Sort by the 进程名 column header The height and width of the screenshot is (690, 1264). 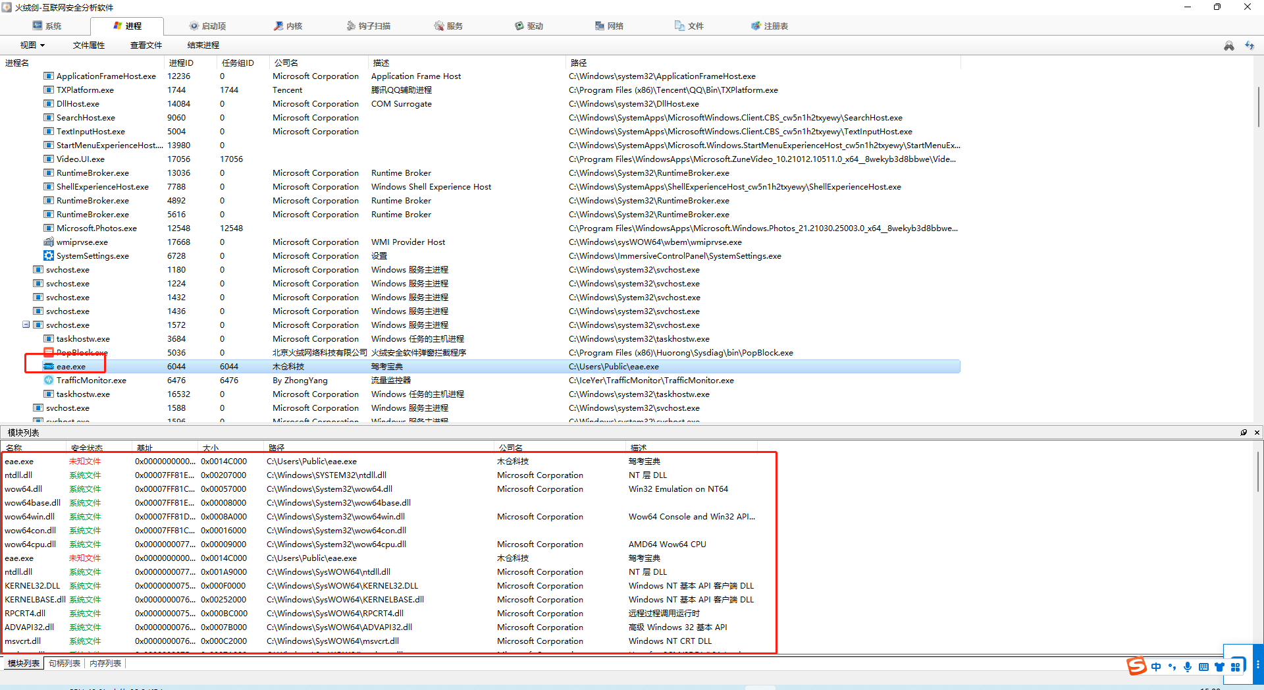82,63
